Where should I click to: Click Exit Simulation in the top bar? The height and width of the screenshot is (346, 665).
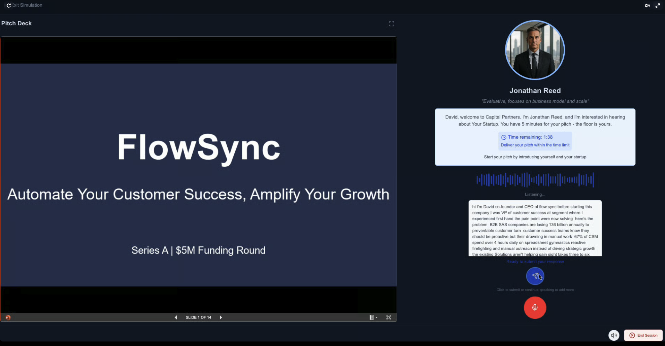28,5
